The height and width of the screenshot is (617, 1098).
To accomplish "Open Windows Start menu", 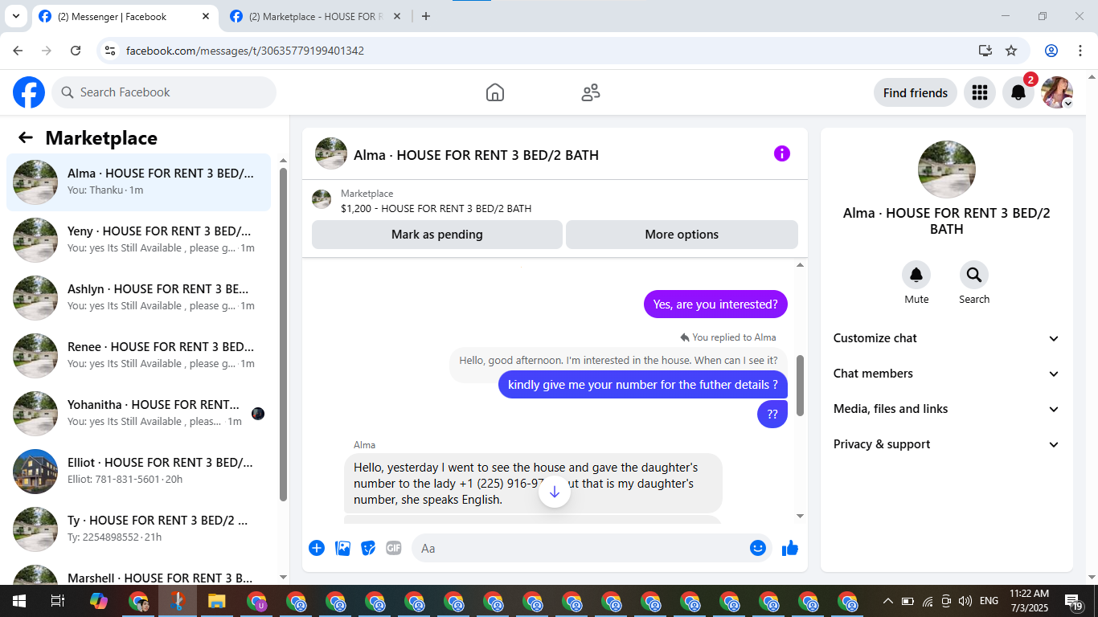I will point(18,601).
